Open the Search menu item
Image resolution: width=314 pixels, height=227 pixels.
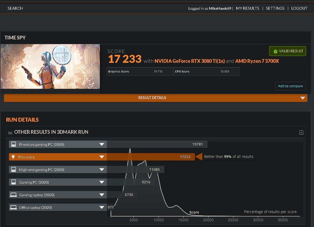(x=15, y=8)
